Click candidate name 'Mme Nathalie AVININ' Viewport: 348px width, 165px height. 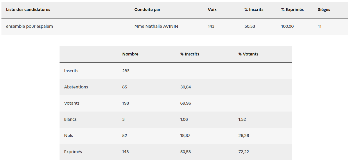tap(156, 26)
